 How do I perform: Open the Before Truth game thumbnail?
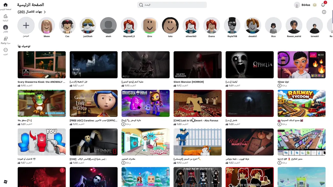click(94, 65)
